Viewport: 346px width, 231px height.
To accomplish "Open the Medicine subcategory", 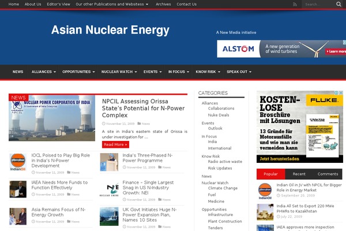I will [216, 202].
